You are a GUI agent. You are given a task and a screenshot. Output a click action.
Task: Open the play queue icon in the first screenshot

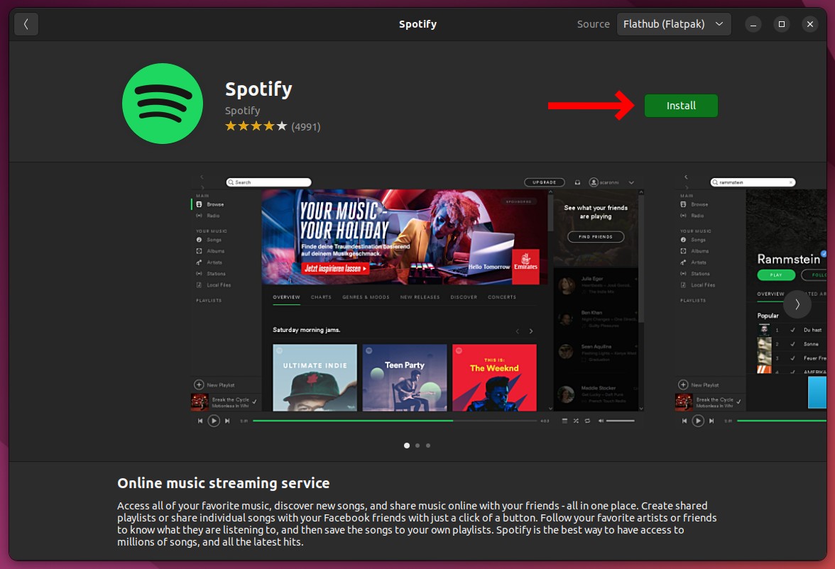pyautogui.click(x=564, y=421)
